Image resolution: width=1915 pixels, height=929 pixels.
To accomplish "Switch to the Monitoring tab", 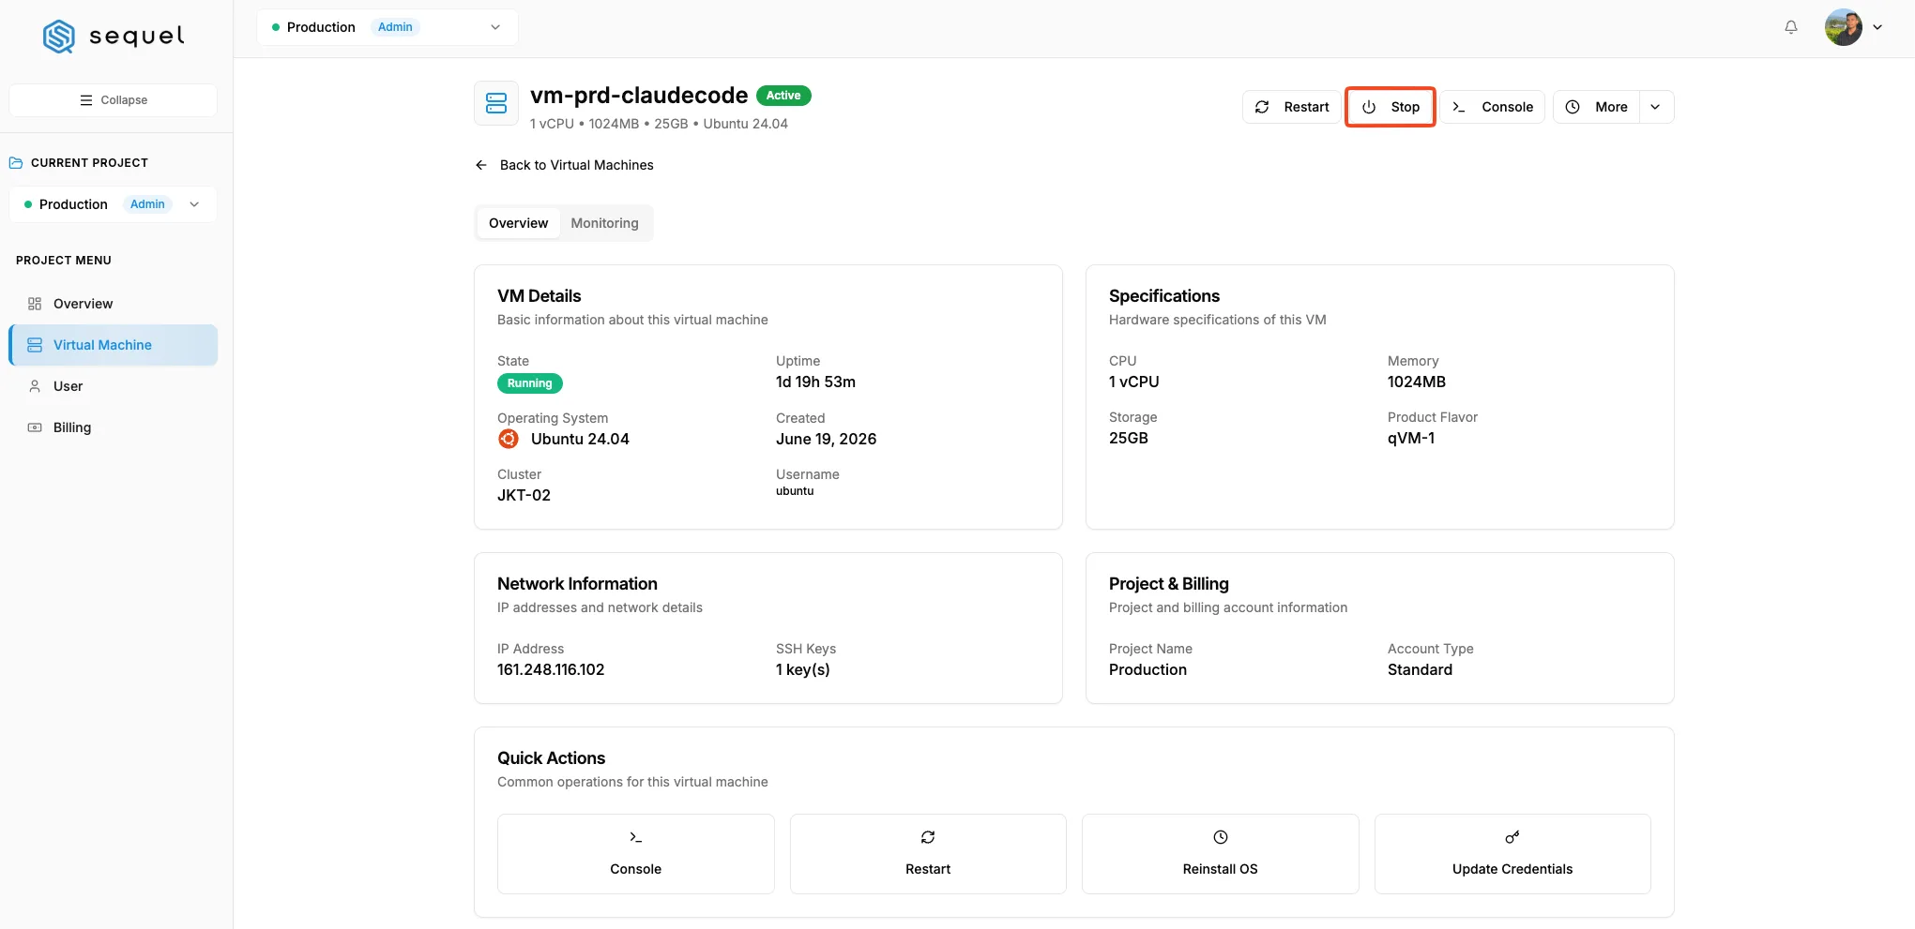I will 604,223.
